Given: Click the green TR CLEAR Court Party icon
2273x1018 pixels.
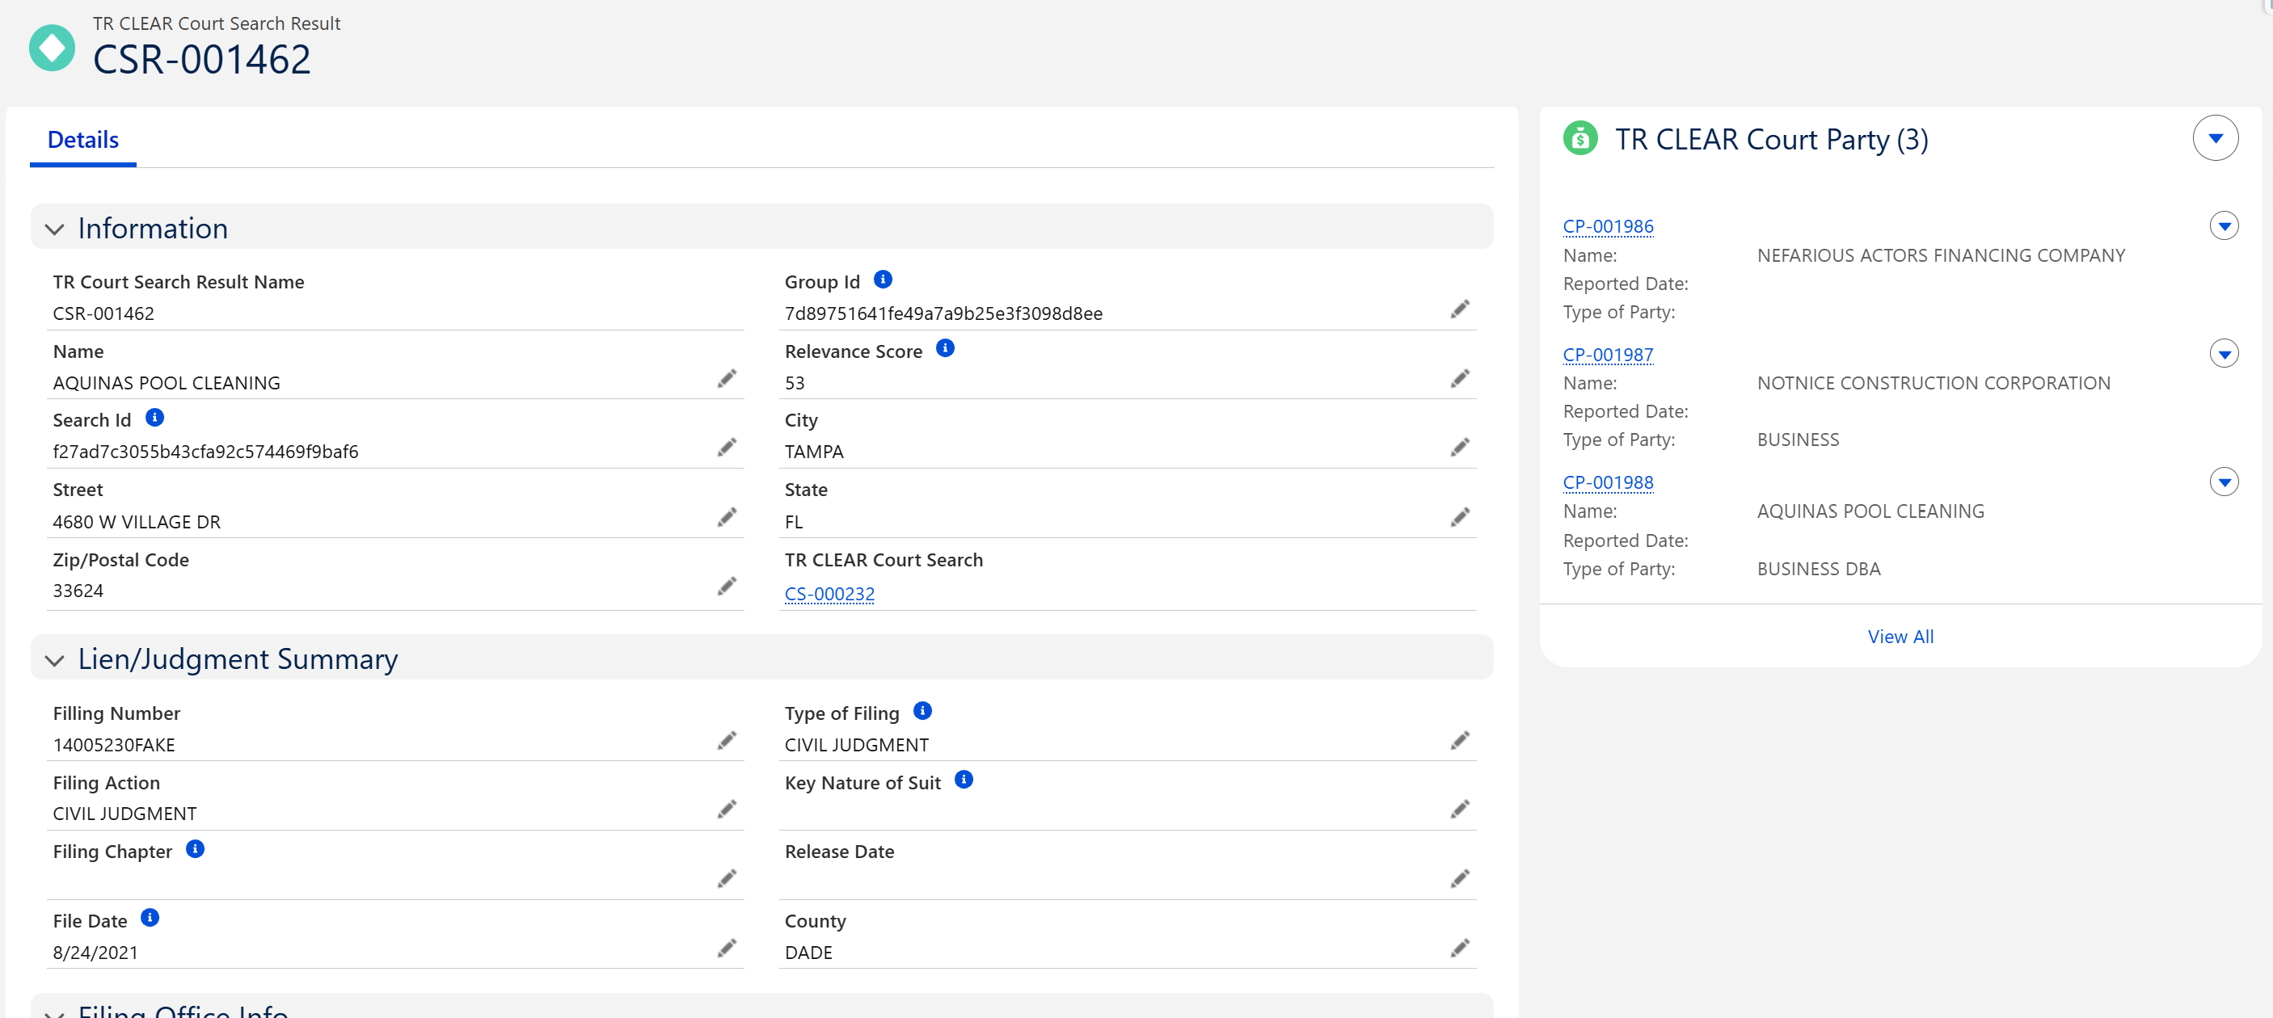Looking at the screenshot, I should [x=1579, y=138].
